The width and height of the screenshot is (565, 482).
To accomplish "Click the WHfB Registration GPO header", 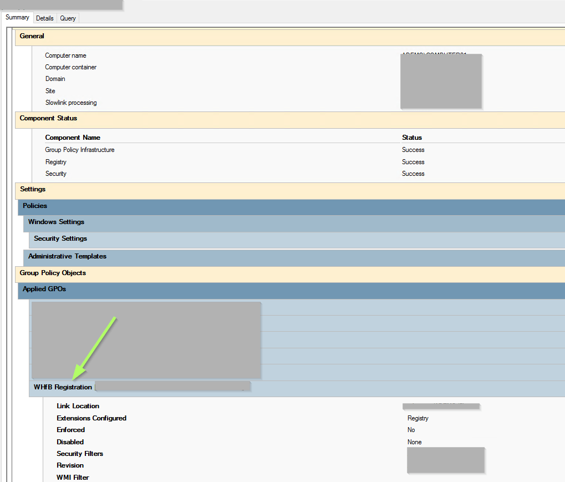I will point(63,387).
